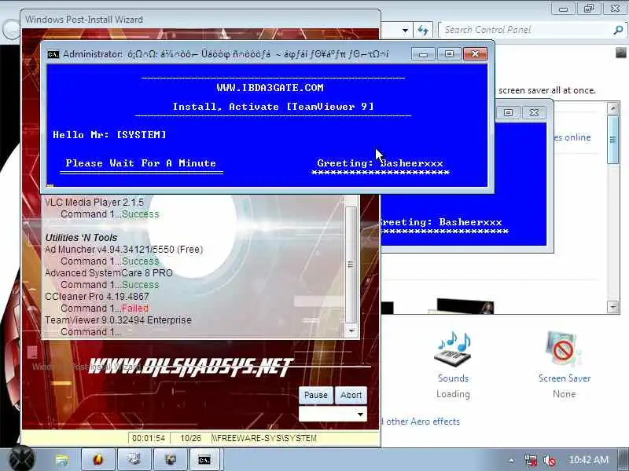
Task: Click 'CCleaner Pro 4.19.4867' entry
Action: click(97, 297)
